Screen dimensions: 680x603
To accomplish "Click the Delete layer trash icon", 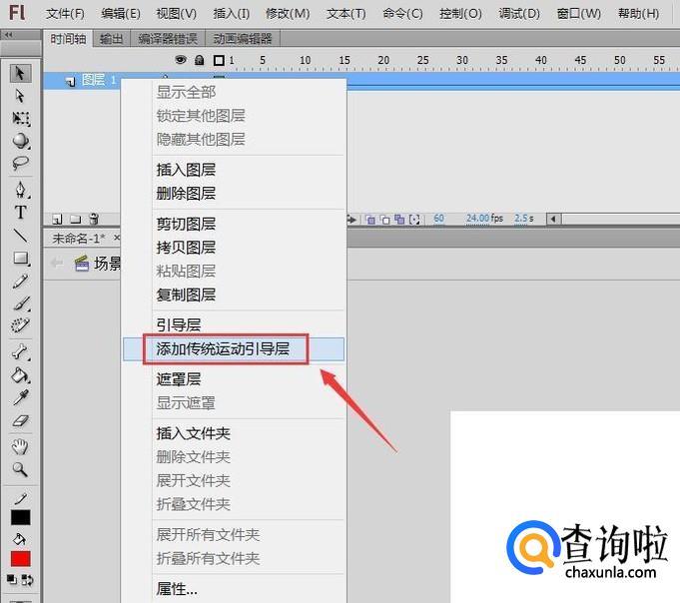I will [94, 220].
